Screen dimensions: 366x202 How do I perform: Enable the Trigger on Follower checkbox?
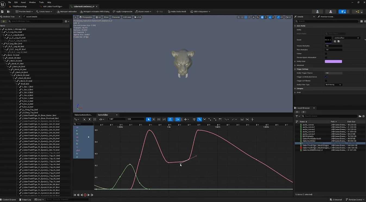tap(326, 81)
